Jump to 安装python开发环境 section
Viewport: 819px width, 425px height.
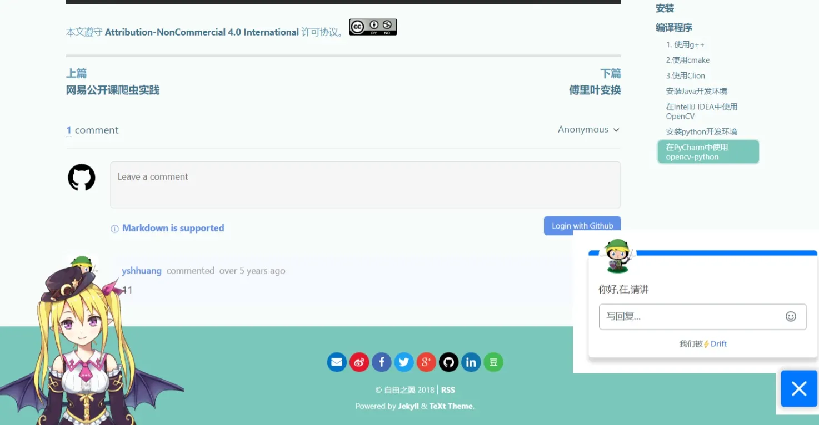(x=702, y=132)
